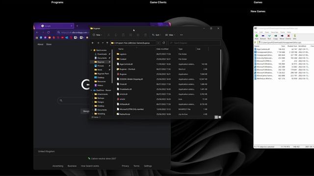Click the Extract button in 7-Zip
This screenshot has width=314, height=176.
coord(263,37)
